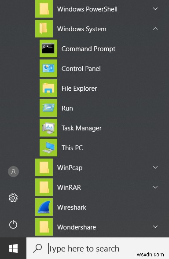This screenshot has width=169, height=259.
Task: Click the WinRAR folder icon
Action: pos(44,187)
